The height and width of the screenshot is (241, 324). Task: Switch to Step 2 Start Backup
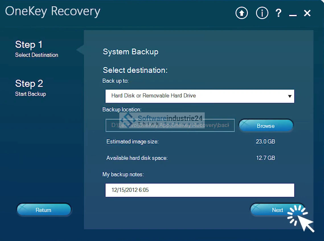pos(30,88)
